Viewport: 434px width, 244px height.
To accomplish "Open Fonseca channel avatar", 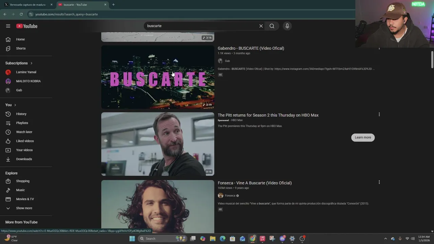I will point(220,196).
